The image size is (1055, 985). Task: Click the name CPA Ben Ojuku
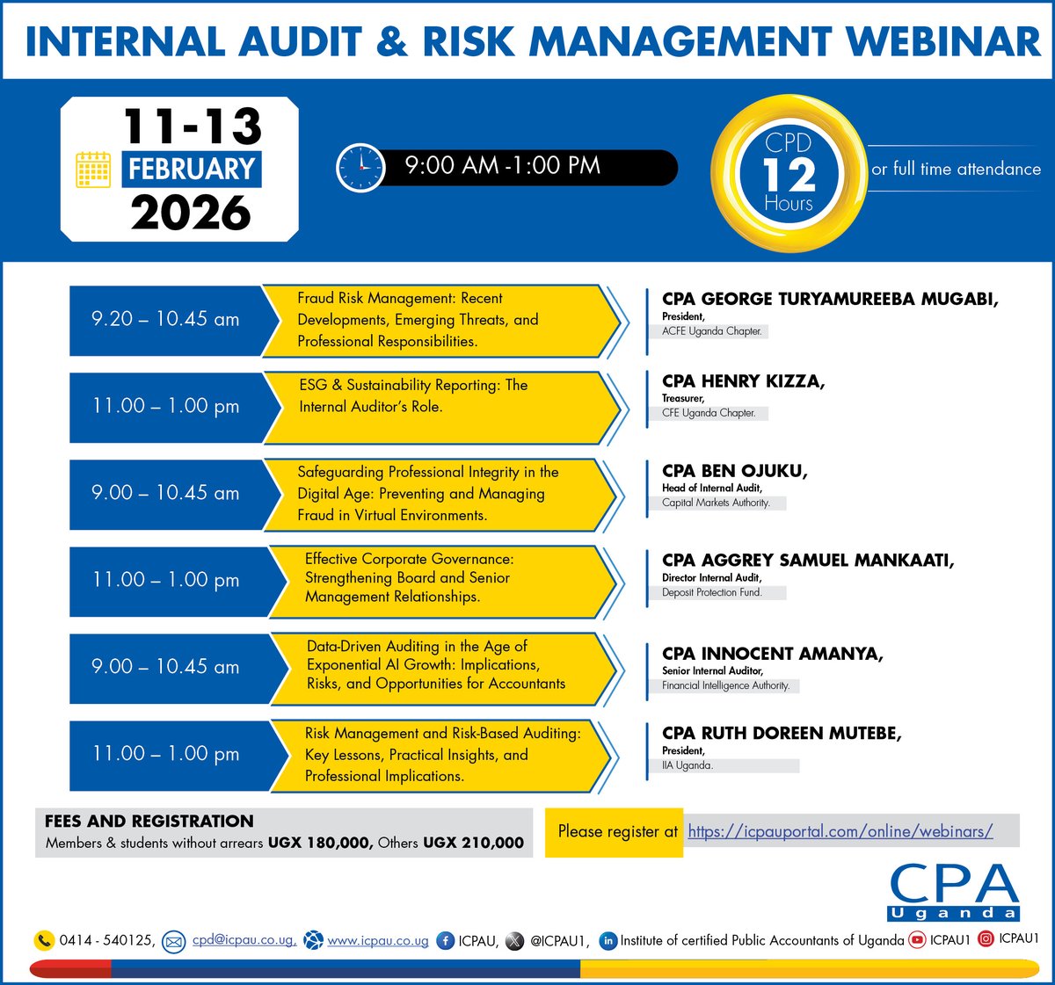point(734,471)
